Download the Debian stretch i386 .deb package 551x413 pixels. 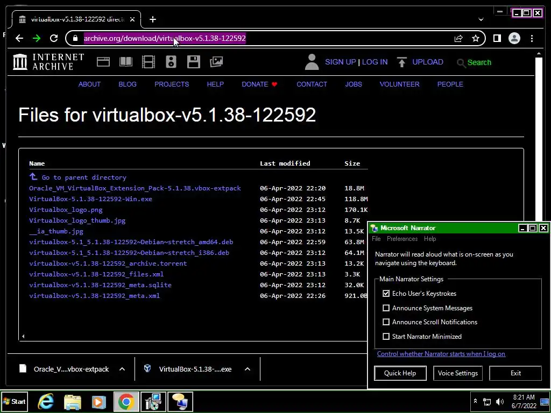[129, 253]
